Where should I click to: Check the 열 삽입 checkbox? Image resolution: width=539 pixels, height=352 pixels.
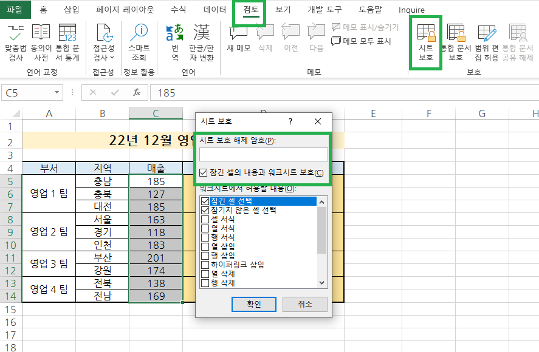point(205,246)
